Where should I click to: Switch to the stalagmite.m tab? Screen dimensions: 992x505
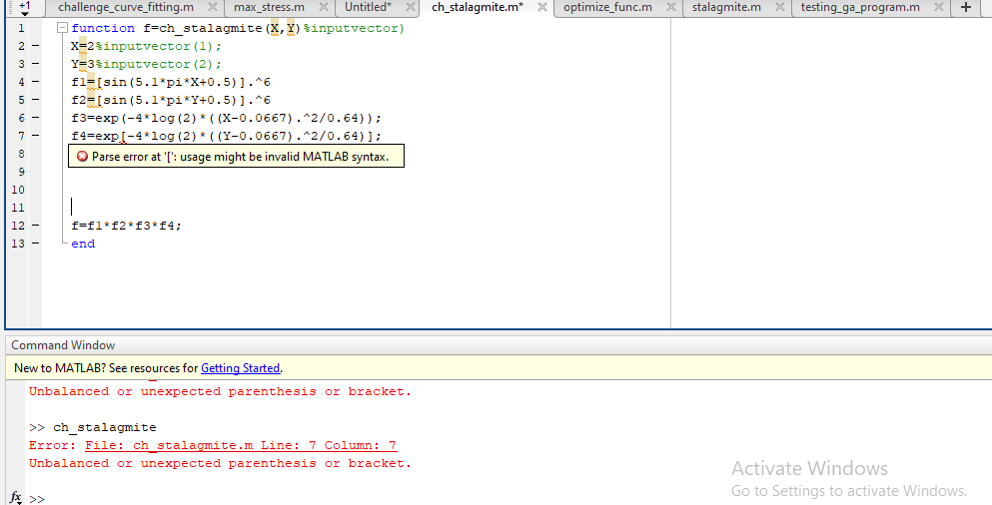[x=726, y=8]
